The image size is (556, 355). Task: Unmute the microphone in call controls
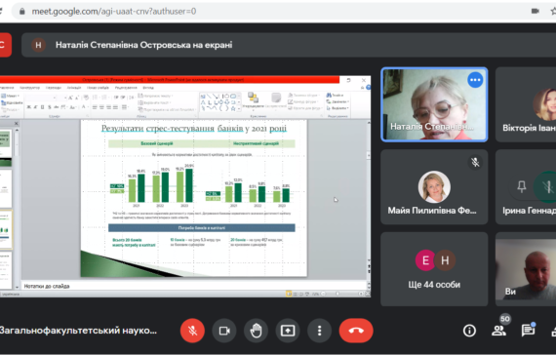pyautogui.click(x=192, y=331)
